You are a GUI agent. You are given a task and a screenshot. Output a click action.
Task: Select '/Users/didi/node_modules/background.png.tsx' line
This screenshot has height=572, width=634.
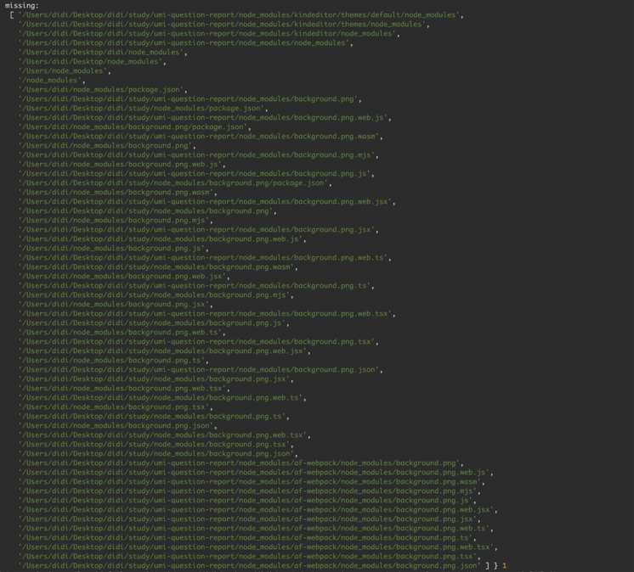tap(116, 407)
